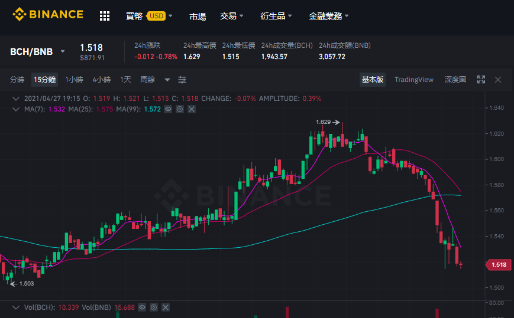Viewport: 514px width, 318px height.
Task: Open the 深度圖 depth chart
Action: 455,80
